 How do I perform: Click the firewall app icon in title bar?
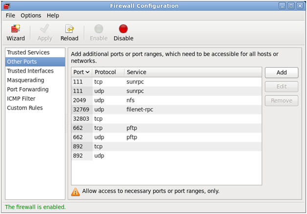(x=7, y=6)
